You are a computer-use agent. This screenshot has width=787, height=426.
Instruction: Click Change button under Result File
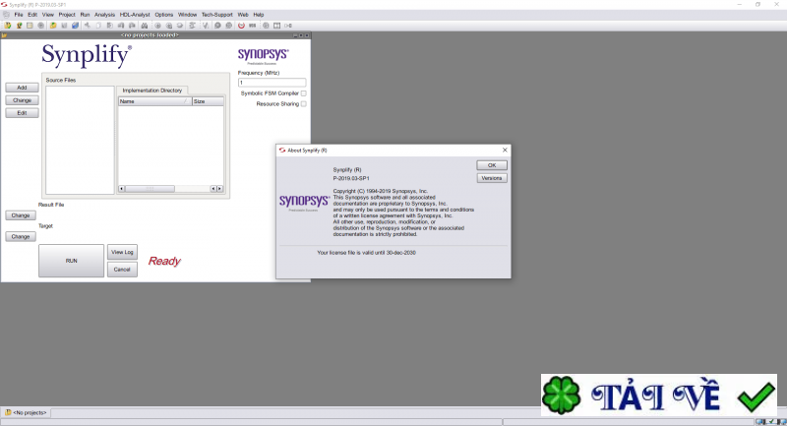click(21, 215)
